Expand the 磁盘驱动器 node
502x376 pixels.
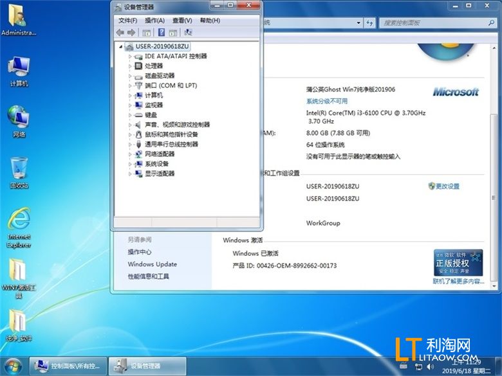[130, 76]
